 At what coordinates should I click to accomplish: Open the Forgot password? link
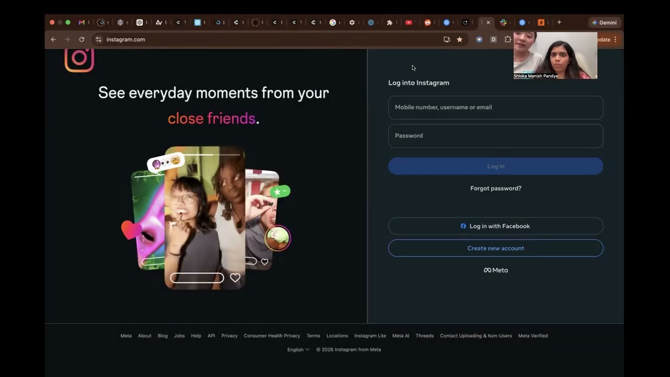tap(496, 188)
